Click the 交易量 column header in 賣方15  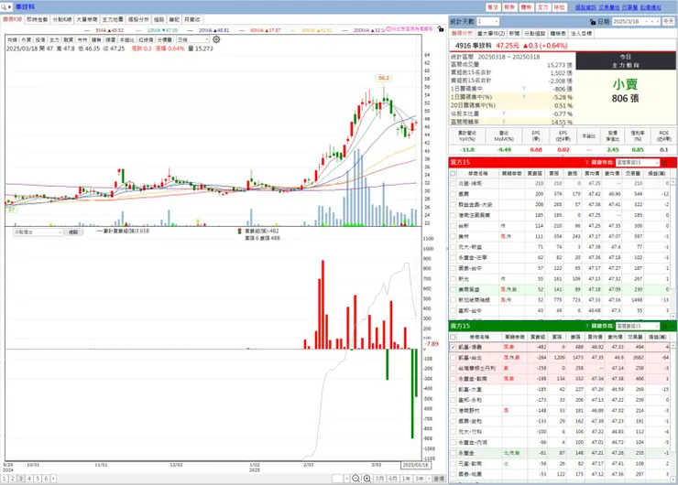(637, 337)
